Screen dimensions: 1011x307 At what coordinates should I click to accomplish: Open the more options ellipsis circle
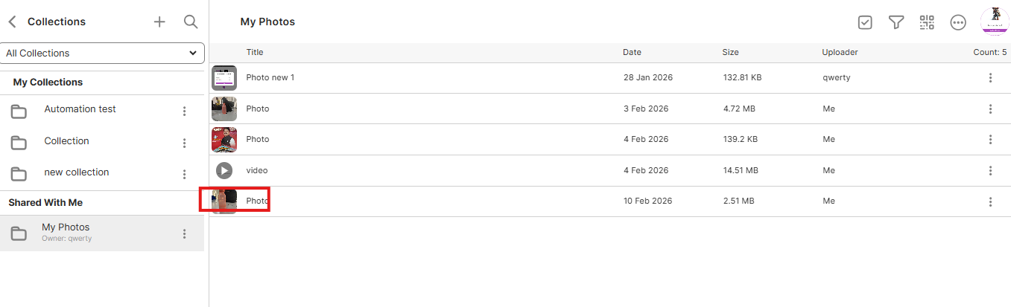coord(958,22)
